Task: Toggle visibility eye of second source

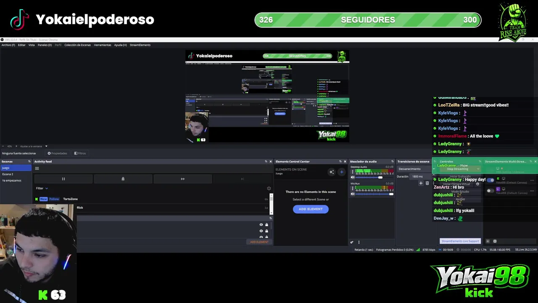Action: click(x=261, y=231)
